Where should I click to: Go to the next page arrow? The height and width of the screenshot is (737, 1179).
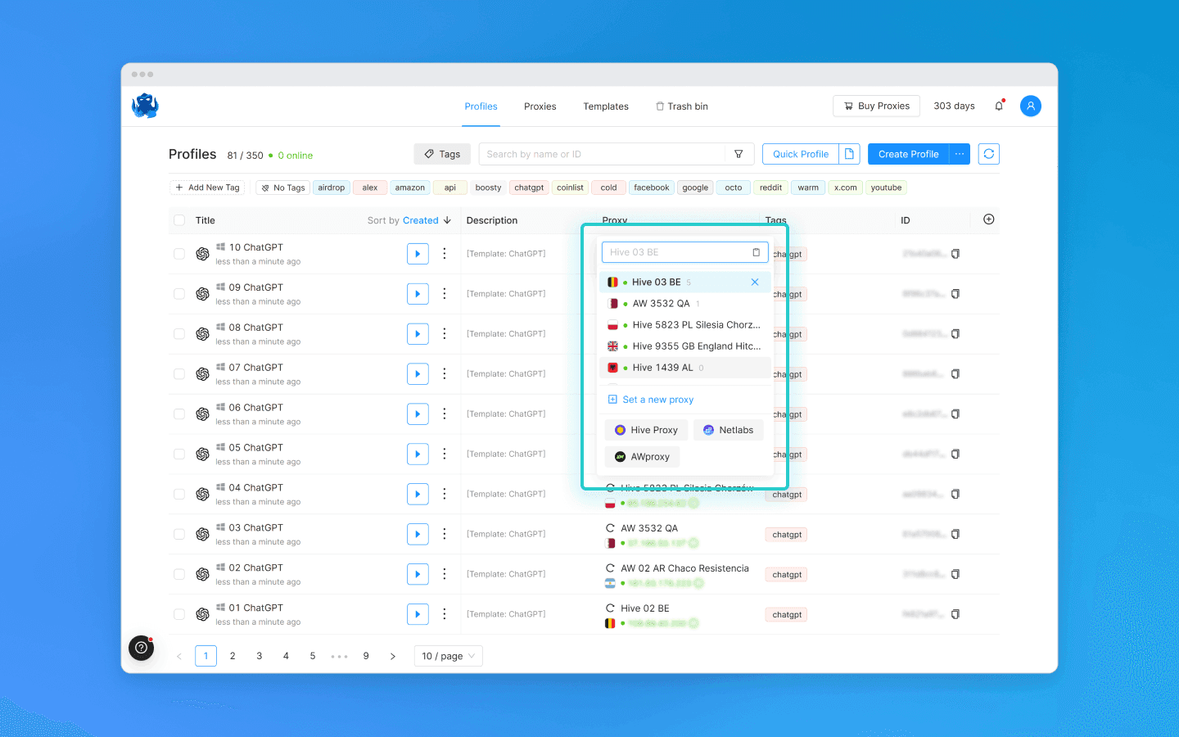point(393,656)
